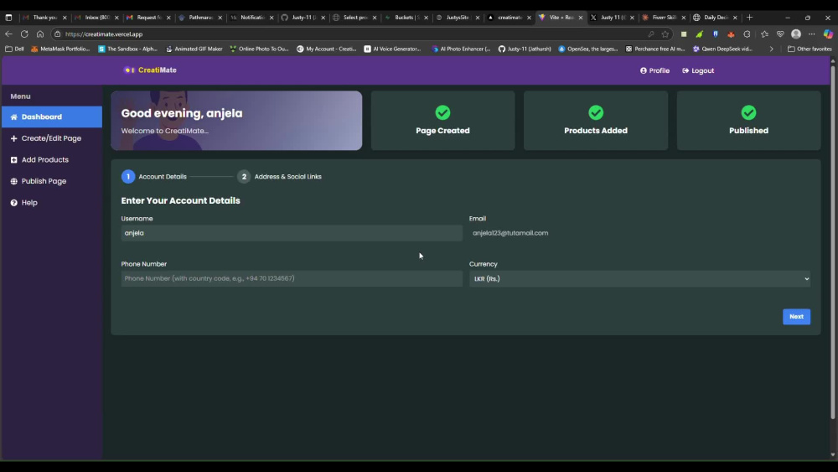This screenshot has width=838, height=472.
Task: Click the CreatiMate logo icon
Action: point(129,70)
